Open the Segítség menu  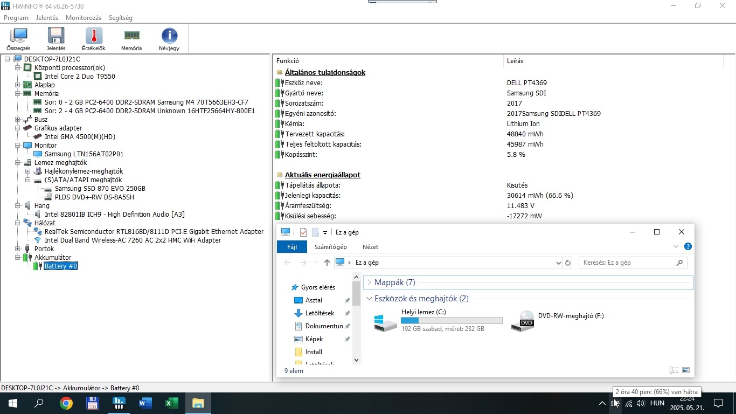121,18
